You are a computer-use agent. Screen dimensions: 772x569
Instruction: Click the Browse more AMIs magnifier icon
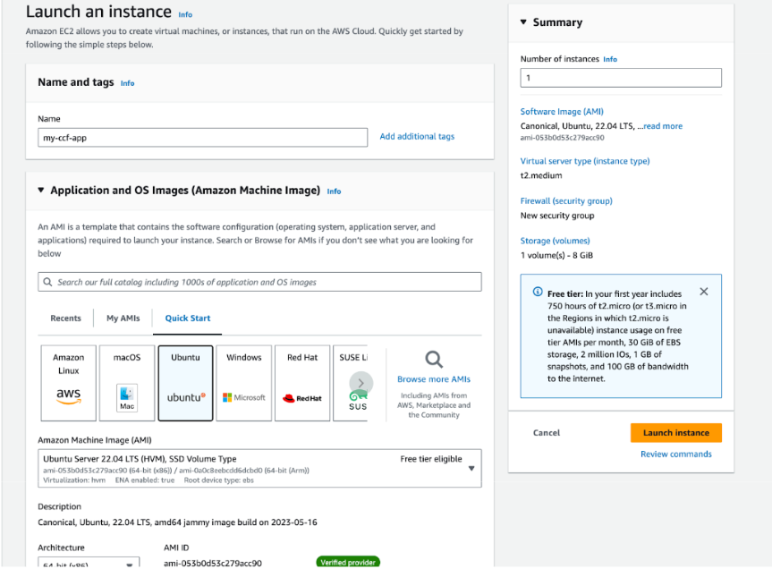coord(434,360)
